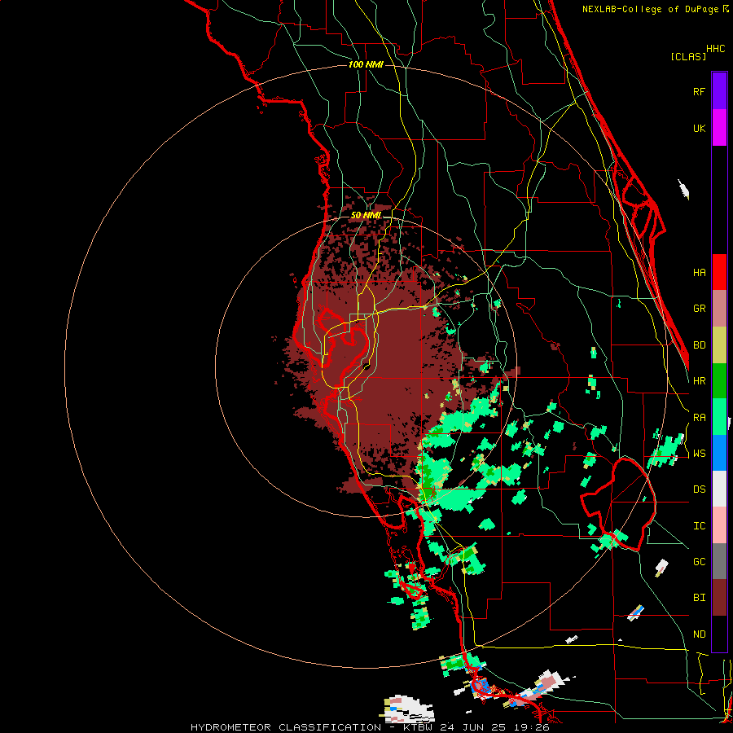Click the yellow BD legend swatch
The height and width of the screenshot is (733, 733).
coord(719,345)
